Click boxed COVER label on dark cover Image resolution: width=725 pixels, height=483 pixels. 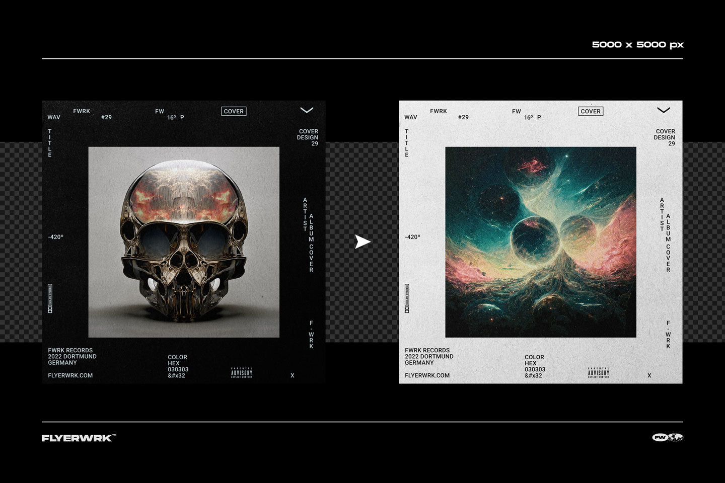tap(234, 111)
